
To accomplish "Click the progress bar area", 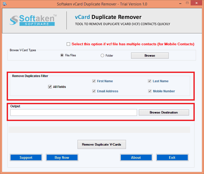I will pyautogui.click(x=99, y=130).
